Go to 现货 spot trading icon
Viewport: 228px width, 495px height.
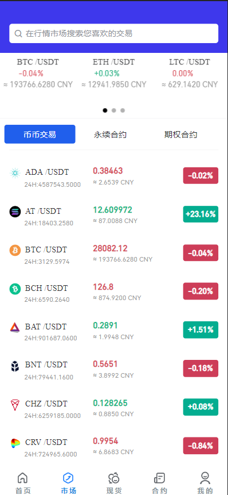[114, 478]
